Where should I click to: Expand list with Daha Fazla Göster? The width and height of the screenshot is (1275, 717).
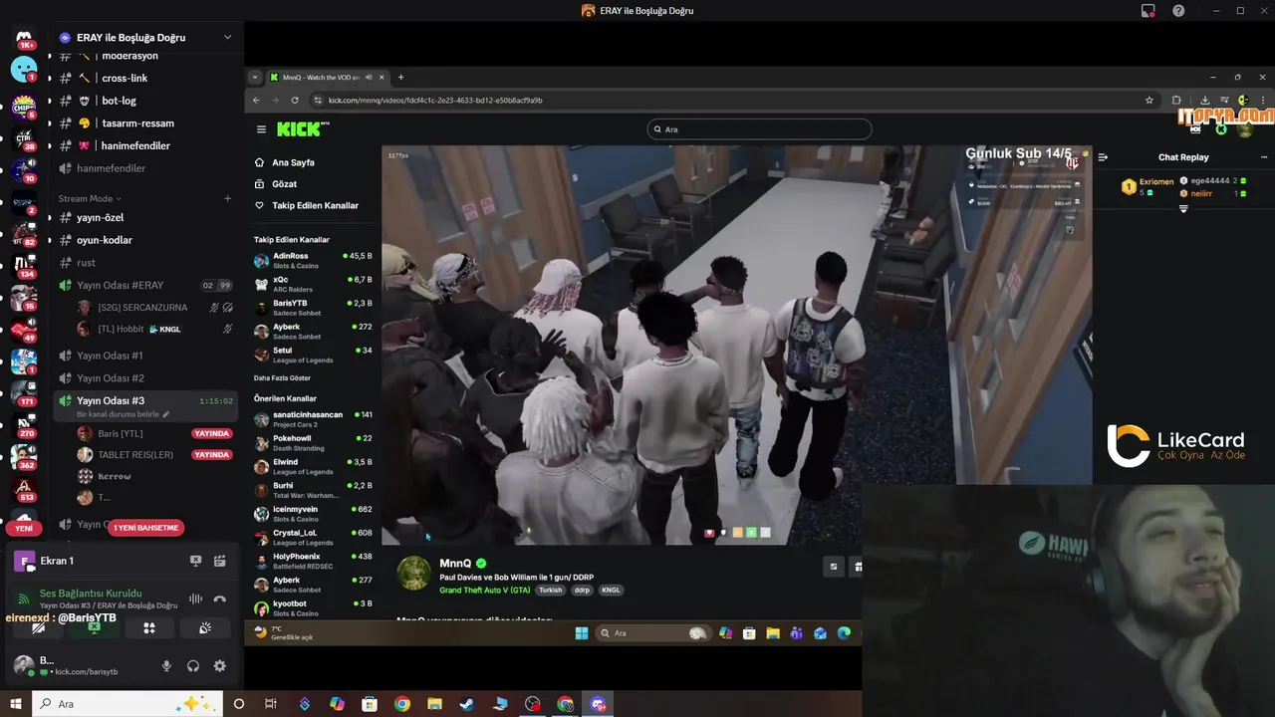pyautogui.click(x=282, y=378)
